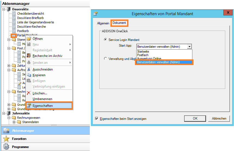The image size is (234, 151).
Task: Cancel the dialog with Abbrechen
Action: coord(219,118)
